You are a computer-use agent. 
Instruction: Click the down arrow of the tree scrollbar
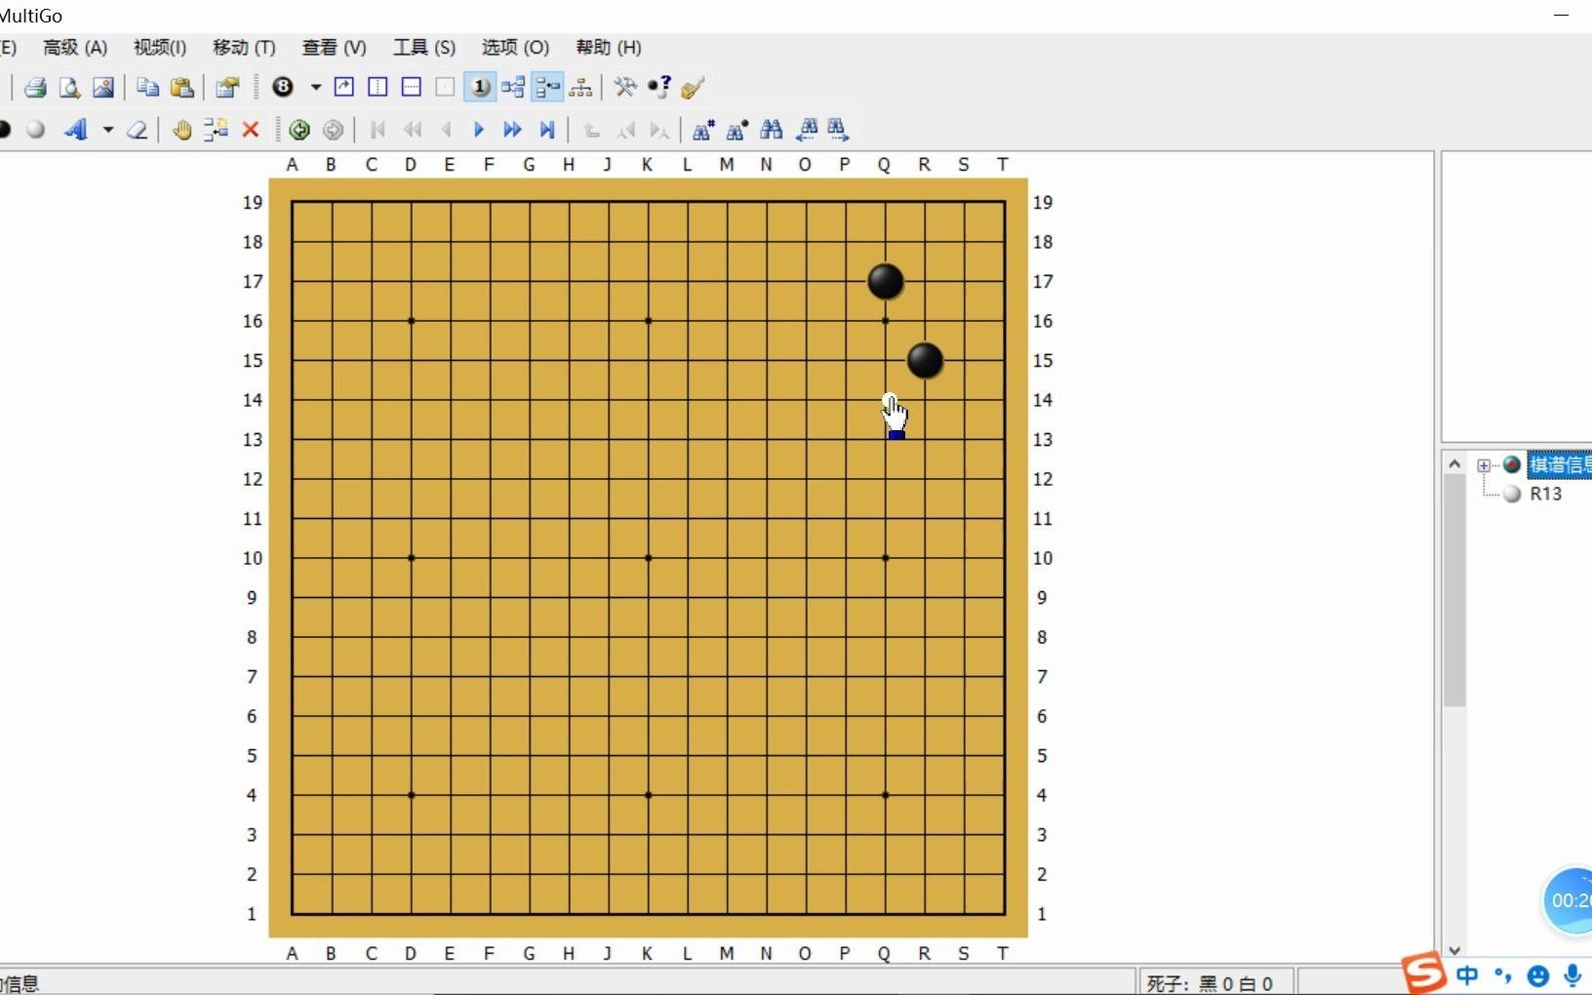pyautogui.click(x=1454, y=950)
